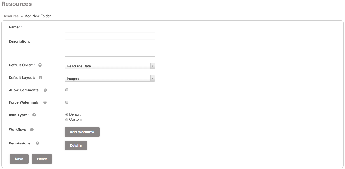Click the Workflow help question mark
The width and height of the screenshot is (345, 169).
tap(32, 130)
